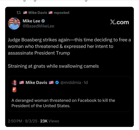This screenshot has width=139, height=130.
Task: Open the @mrddmia handle
Action: pyautogui.click(x=71, y=83)
